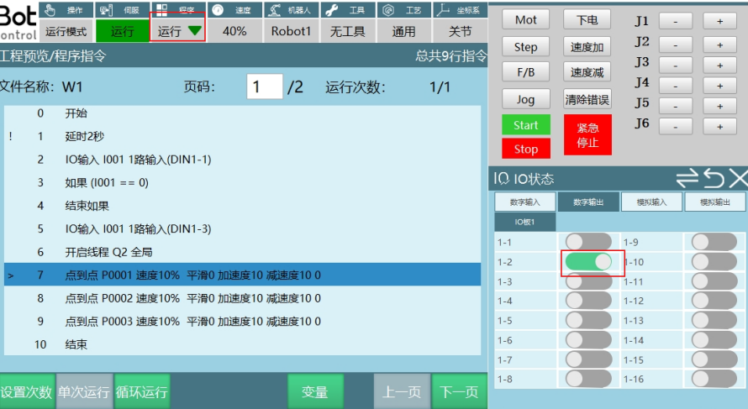Click the Jog button

[x=525, y=99]
